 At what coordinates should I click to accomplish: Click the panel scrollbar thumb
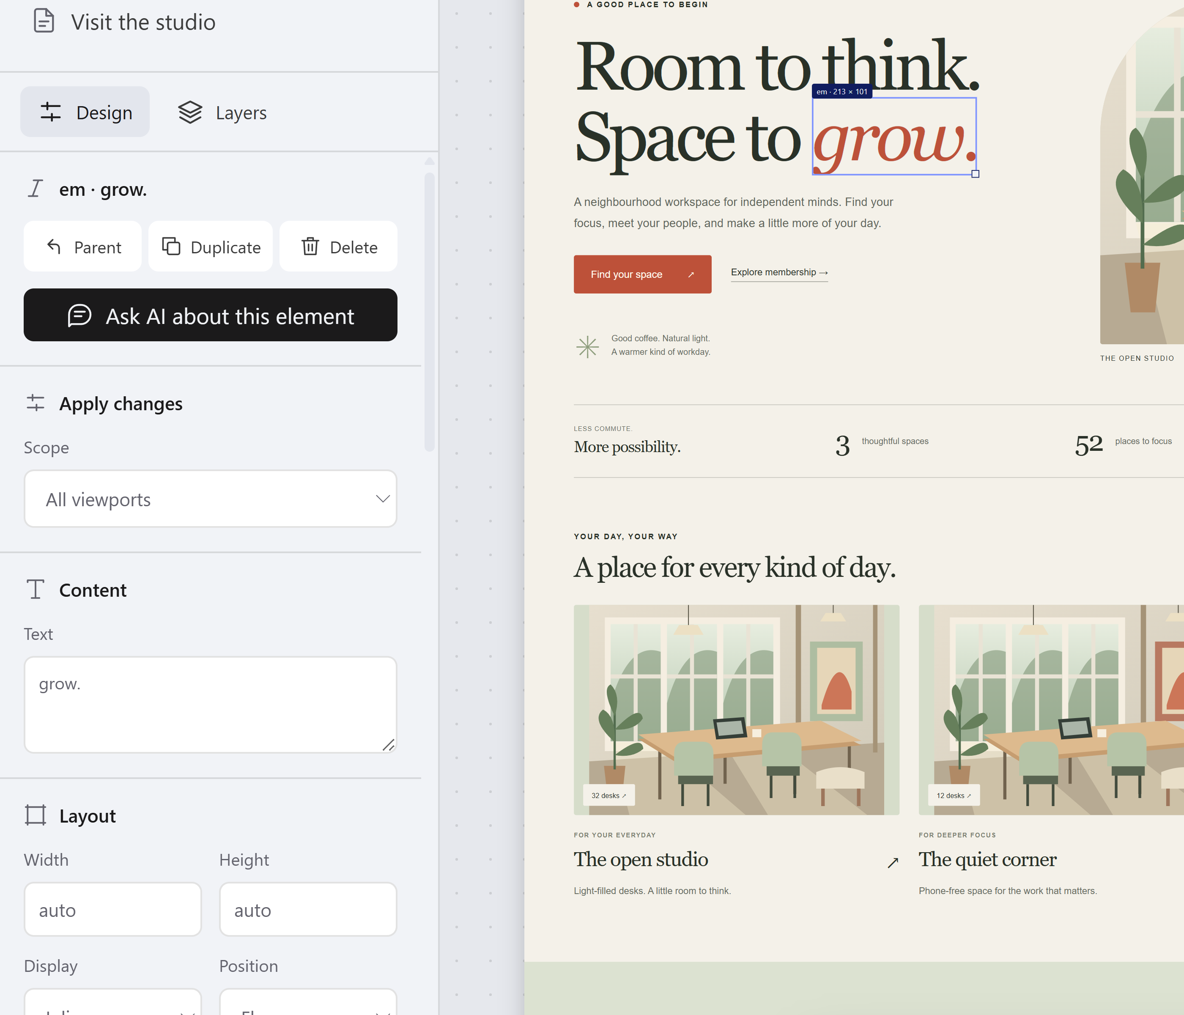(430, 312)
